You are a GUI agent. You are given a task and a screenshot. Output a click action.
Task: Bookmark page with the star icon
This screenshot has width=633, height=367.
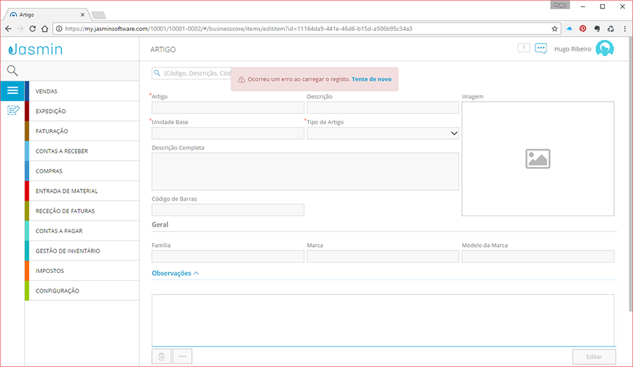click(x=555, y=29)
